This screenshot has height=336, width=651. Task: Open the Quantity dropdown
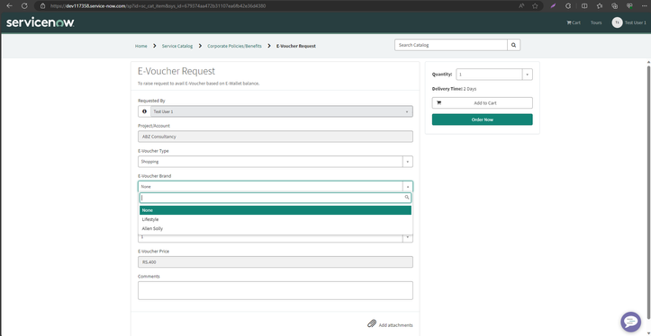tap(494, 75)
